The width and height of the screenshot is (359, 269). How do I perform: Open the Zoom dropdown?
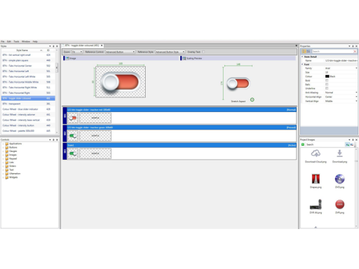(x=77, y=52)
